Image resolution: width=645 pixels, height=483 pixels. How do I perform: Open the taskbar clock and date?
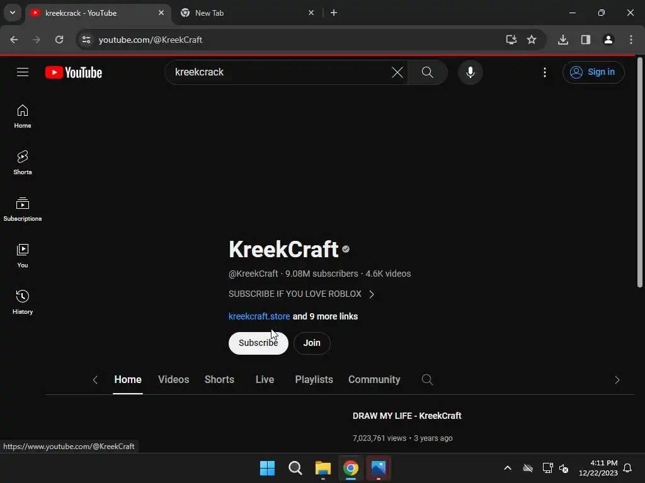[x=598, y=468]
